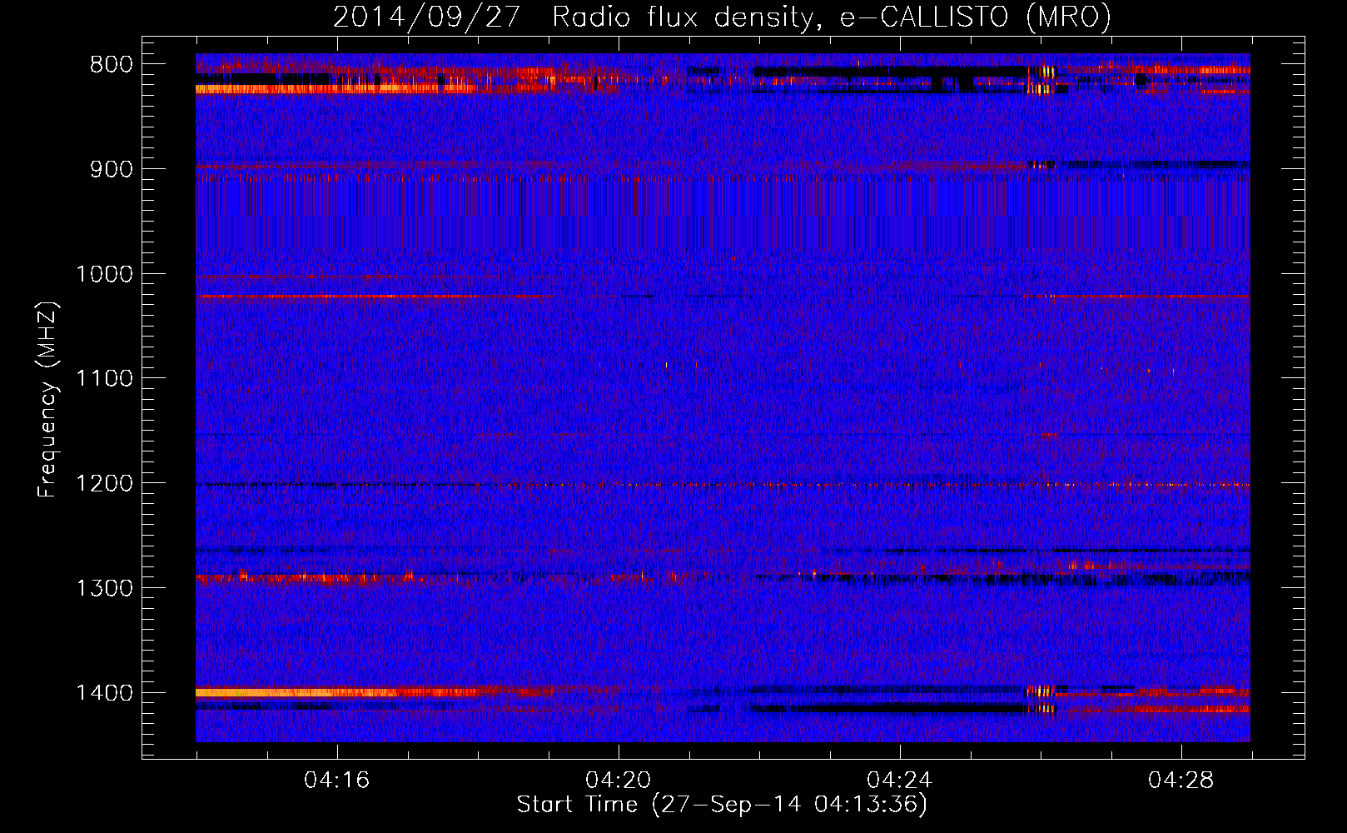Click the 1200 frequency tick label
This screenshot has width=1347, height=833.
[104, 483]
